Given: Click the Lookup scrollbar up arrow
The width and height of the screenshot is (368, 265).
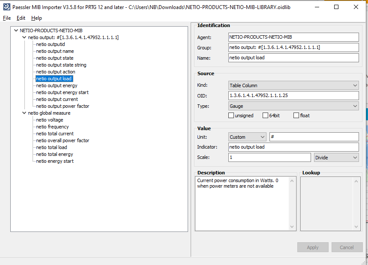Looking at the screenshot, I should pos(356,181).
